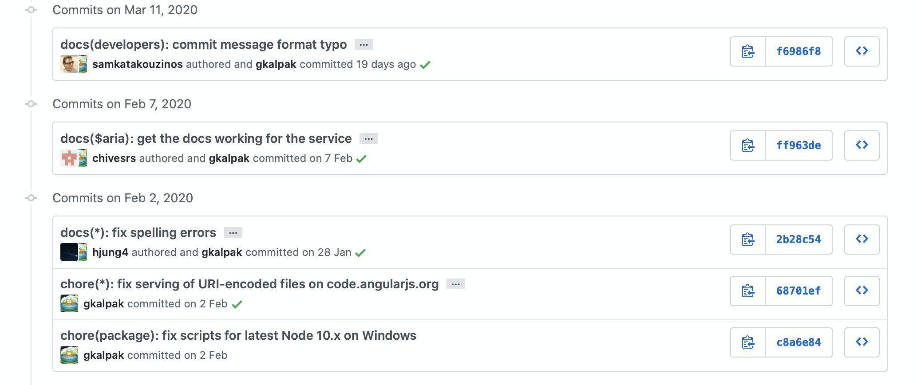917x385 pixels.
Task: Open commit hash link f6986f8
Action: [798, 51]
